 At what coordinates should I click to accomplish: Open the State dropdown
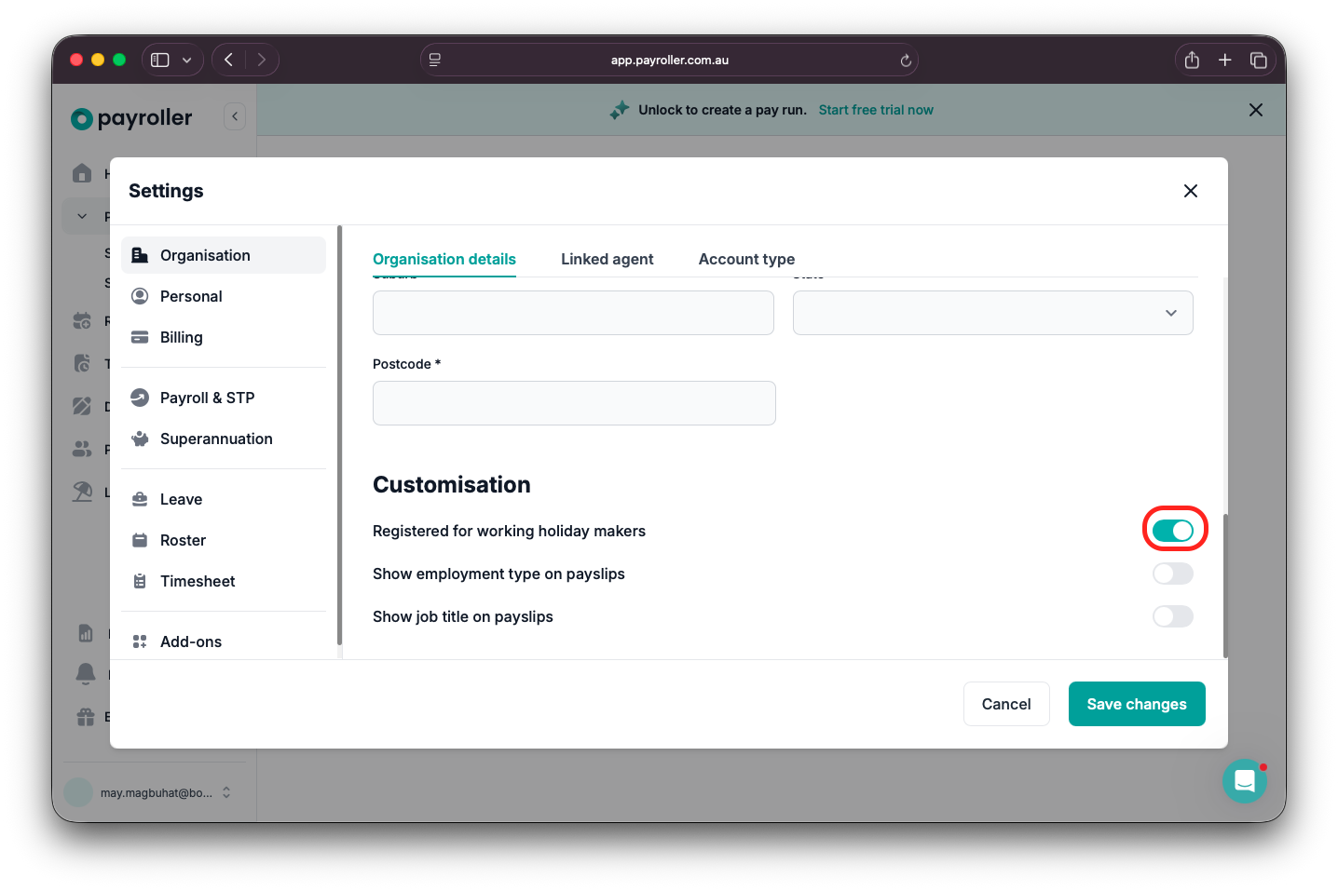[993, 313]
